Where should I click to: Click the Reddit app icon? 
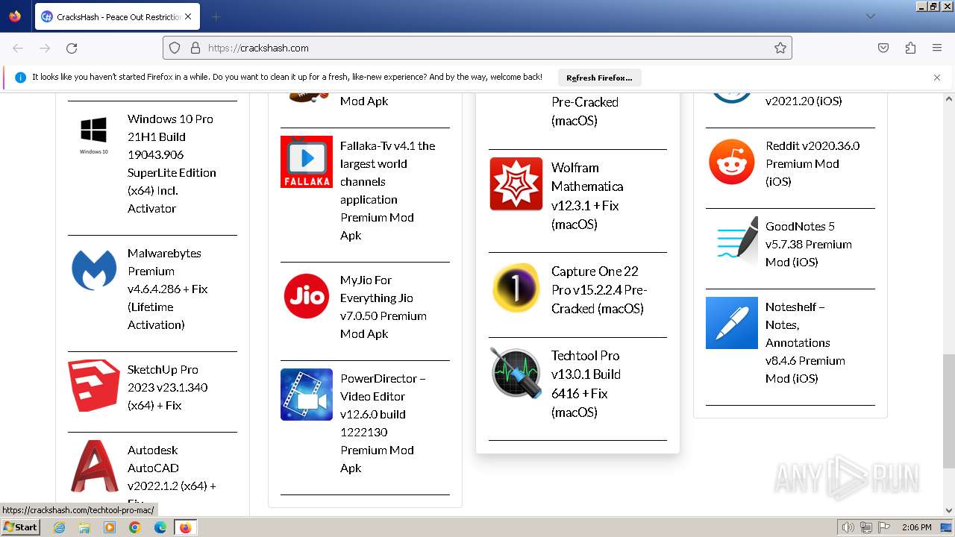pos(732,162)
